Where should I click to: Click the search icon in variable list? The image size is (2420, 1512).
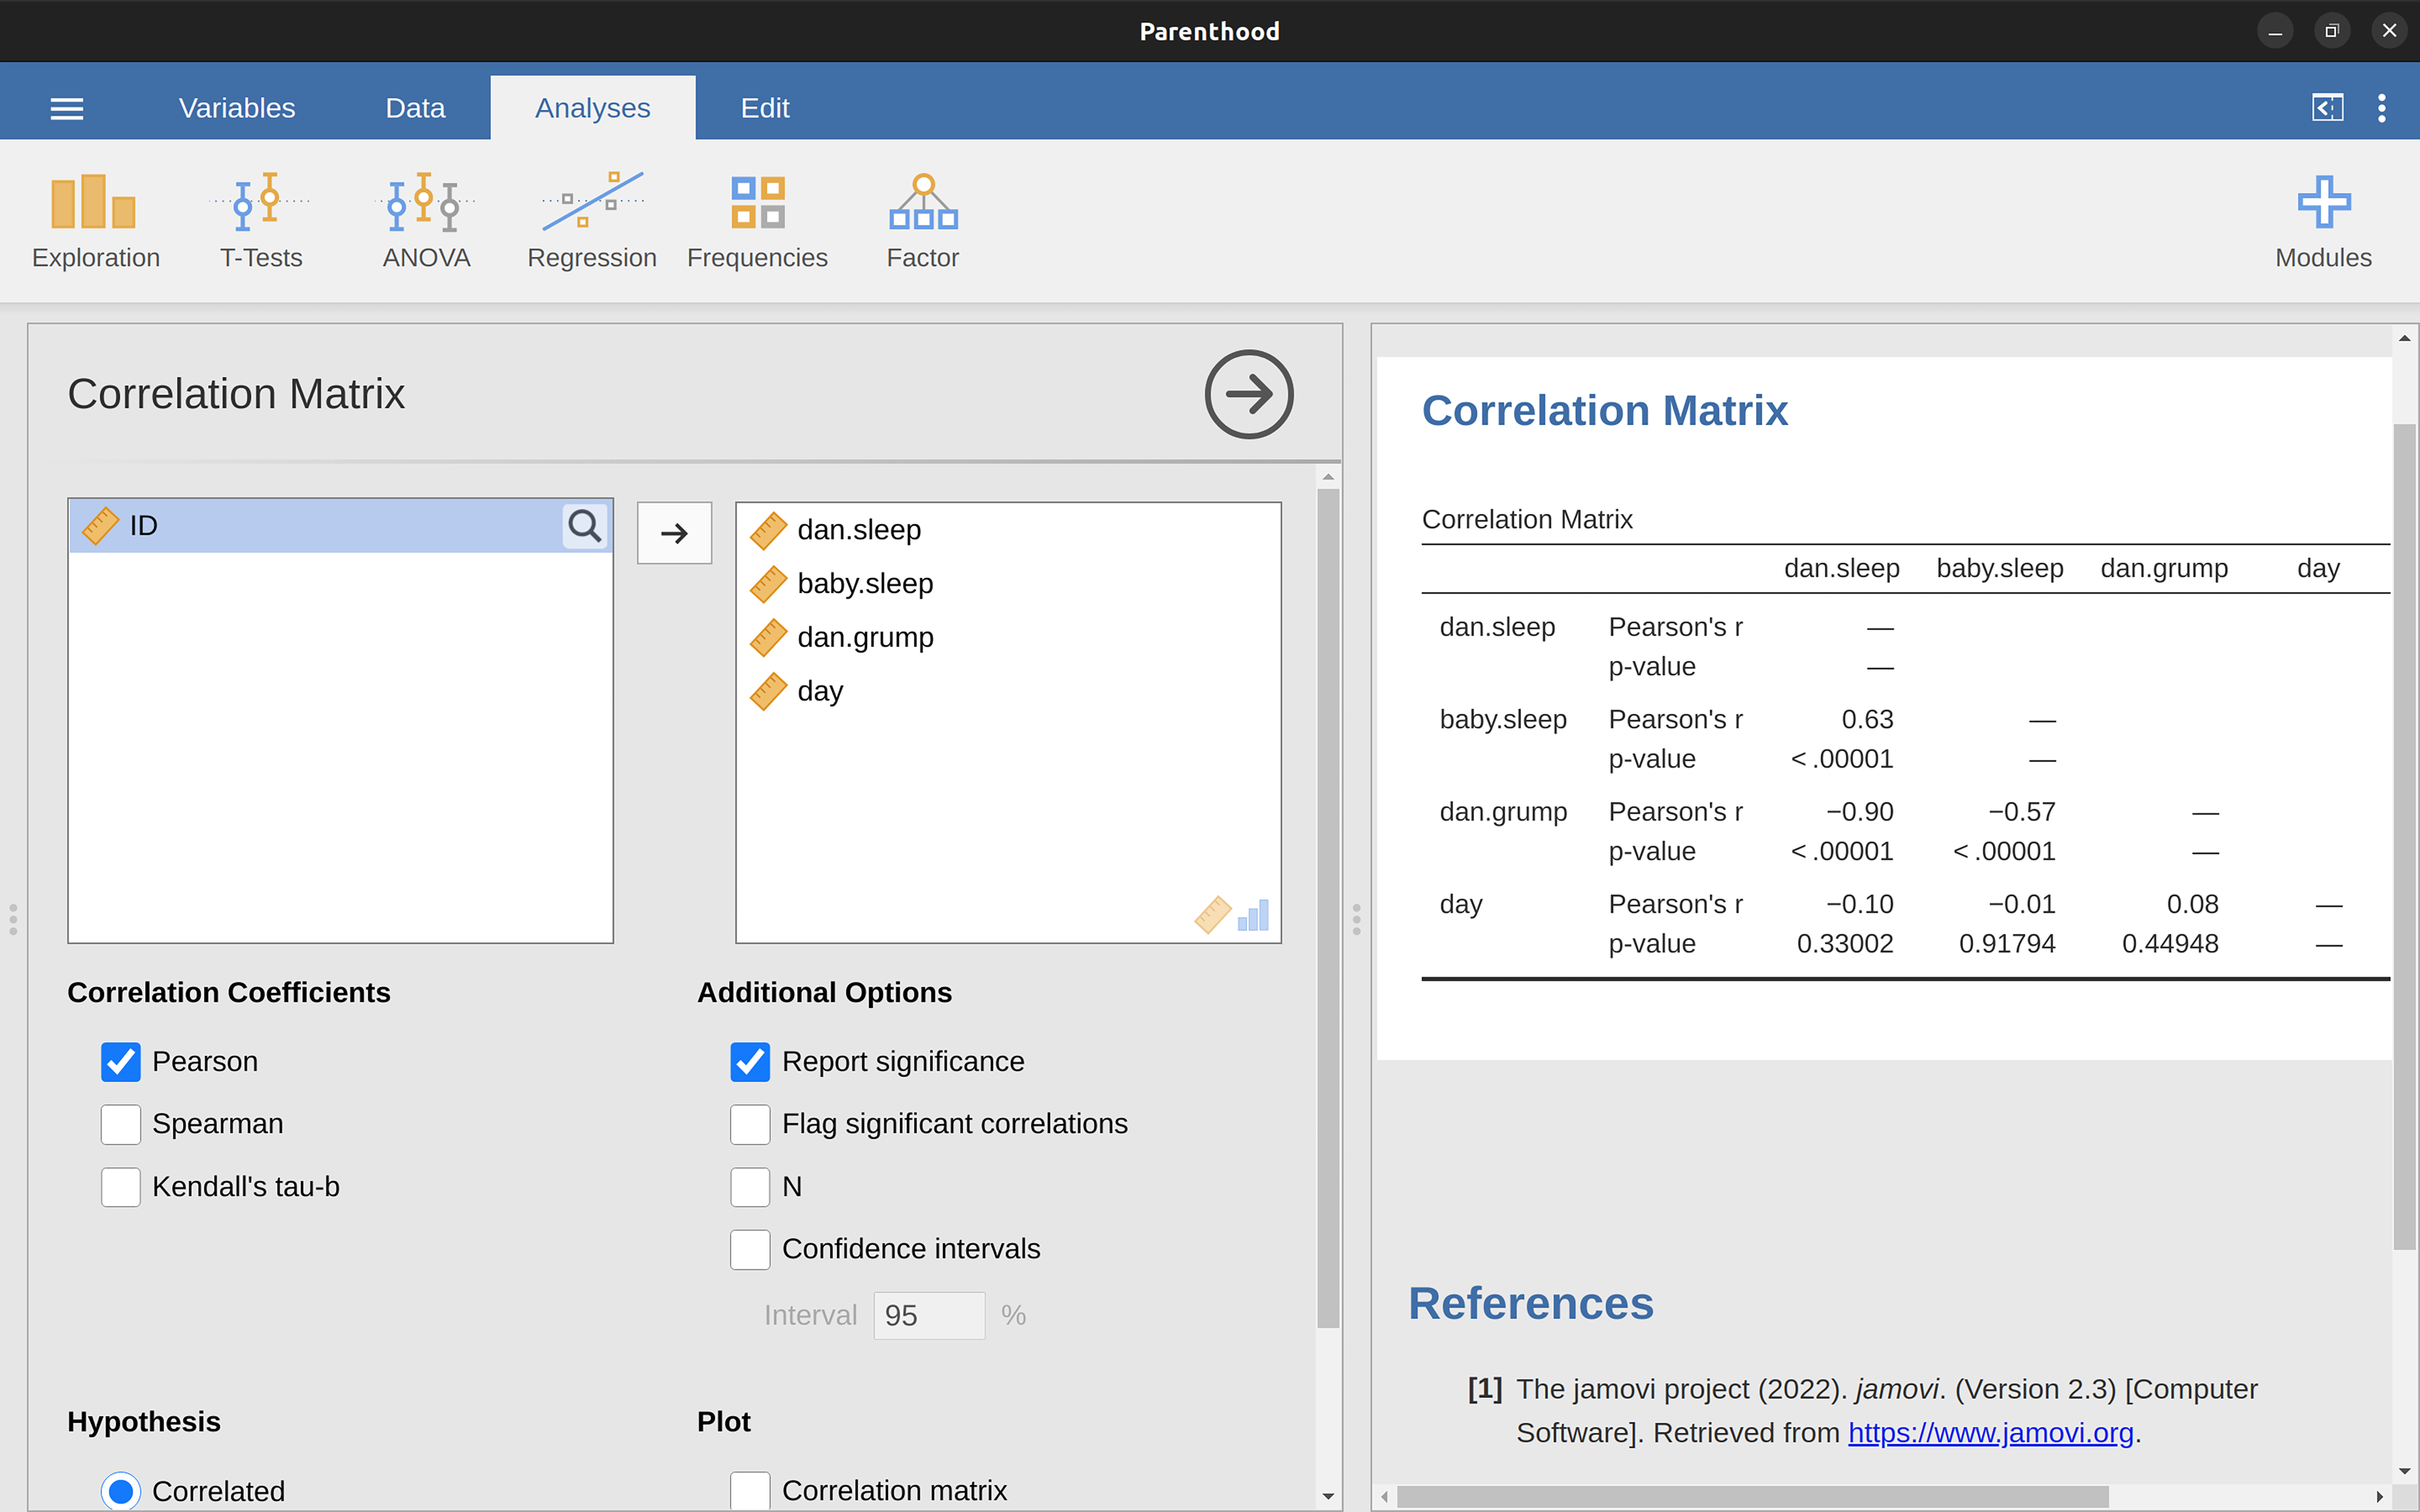point(584,526)
